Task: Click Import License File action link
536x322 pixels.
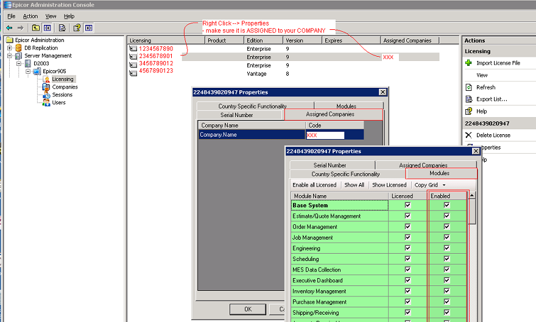Action: pyautogui.click(x=498, y=63)
